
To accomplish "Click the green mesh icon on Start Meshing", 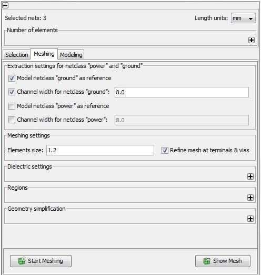I will (22, 261).
